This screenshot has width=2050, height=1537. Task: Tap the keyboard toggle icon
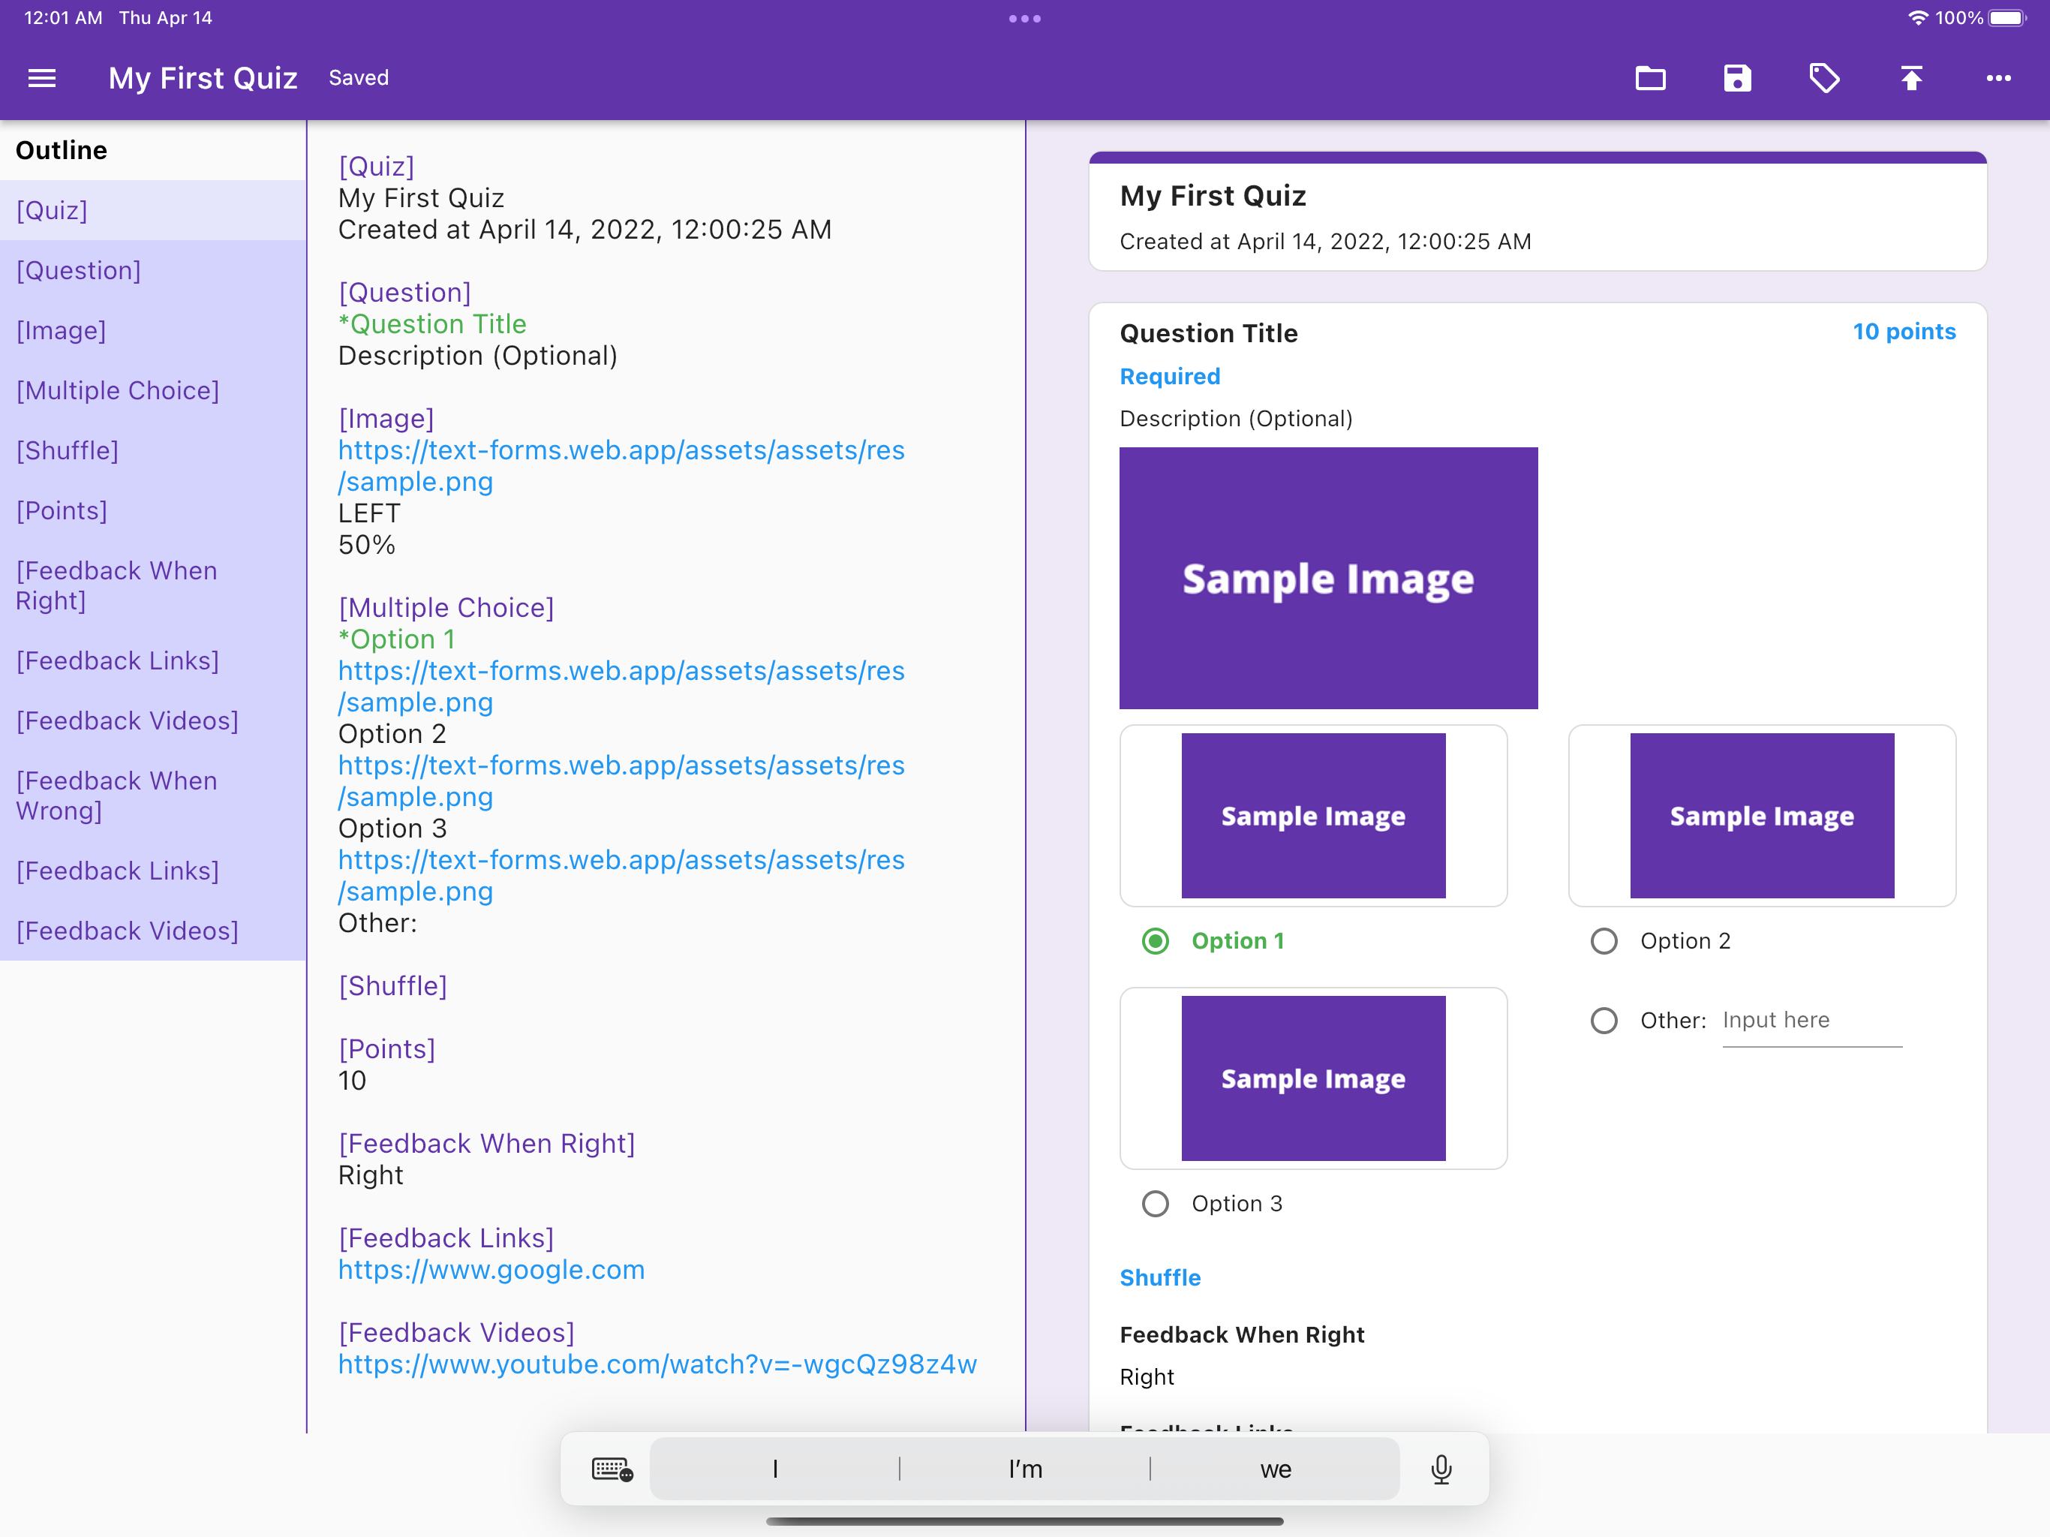[612, 1469]
